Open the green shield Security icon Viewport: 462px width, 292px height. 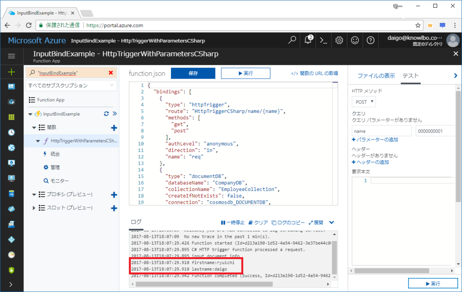pos(11,270)
